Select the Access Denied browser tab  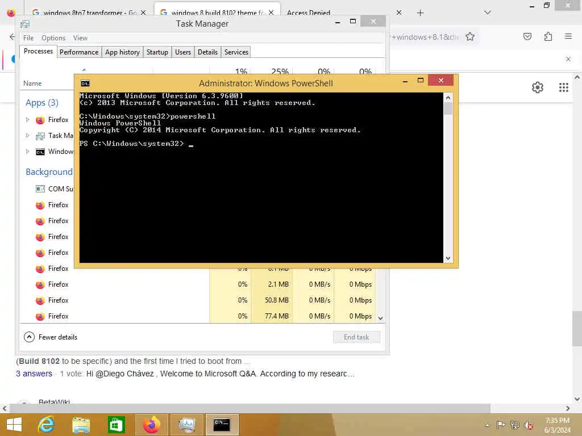click(309, 13)
